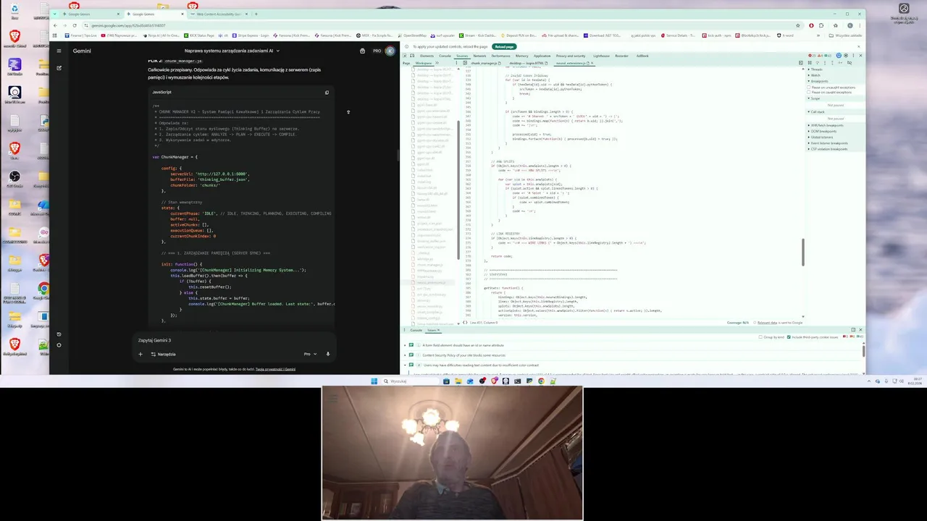Expand DOM breakpoints section
Screen dimensions: 927x521
tap(822, 132)
